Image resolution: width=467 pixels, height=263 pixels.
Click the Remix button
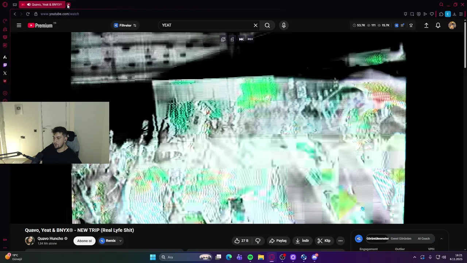(x=108, y=241)
